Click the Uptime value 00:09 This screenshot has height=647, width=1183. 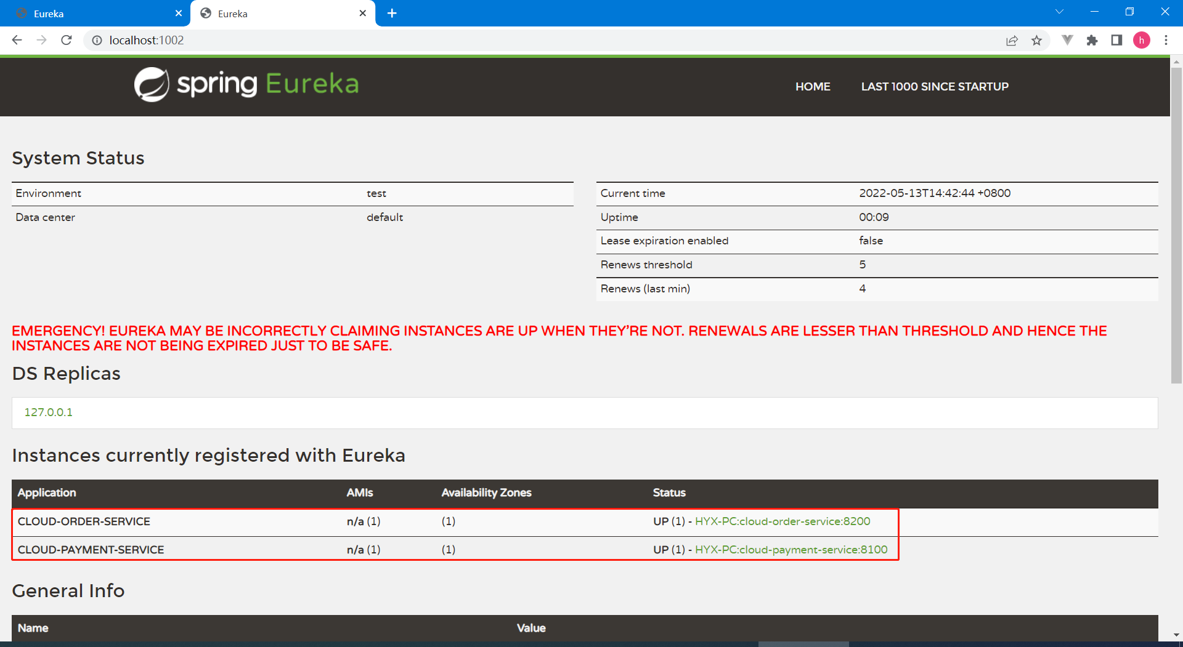874,217
